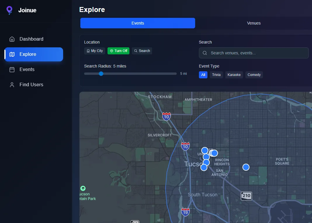This screenshot has width=312, height=223.
Task: Switch to the Venues tab
Action: [254, 23]
